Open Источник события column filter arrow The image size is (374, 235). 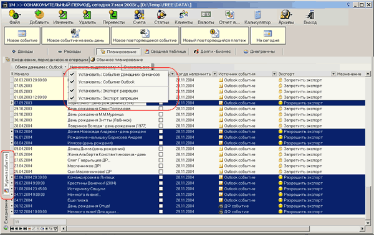click(274, 74)
